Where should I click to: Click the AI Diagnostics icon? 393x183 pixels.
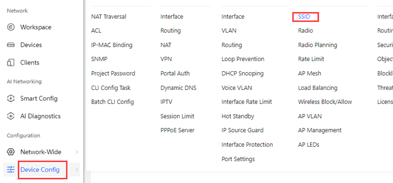(10, 116)
